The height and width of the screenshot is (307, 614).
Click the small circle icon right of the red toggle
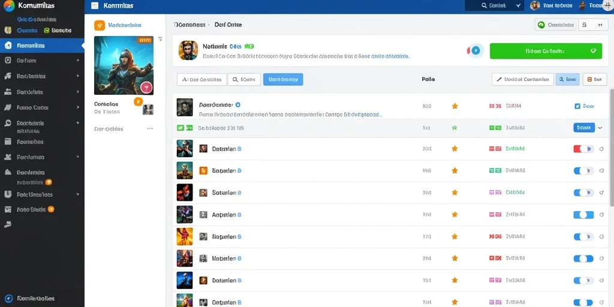(601, 149)
